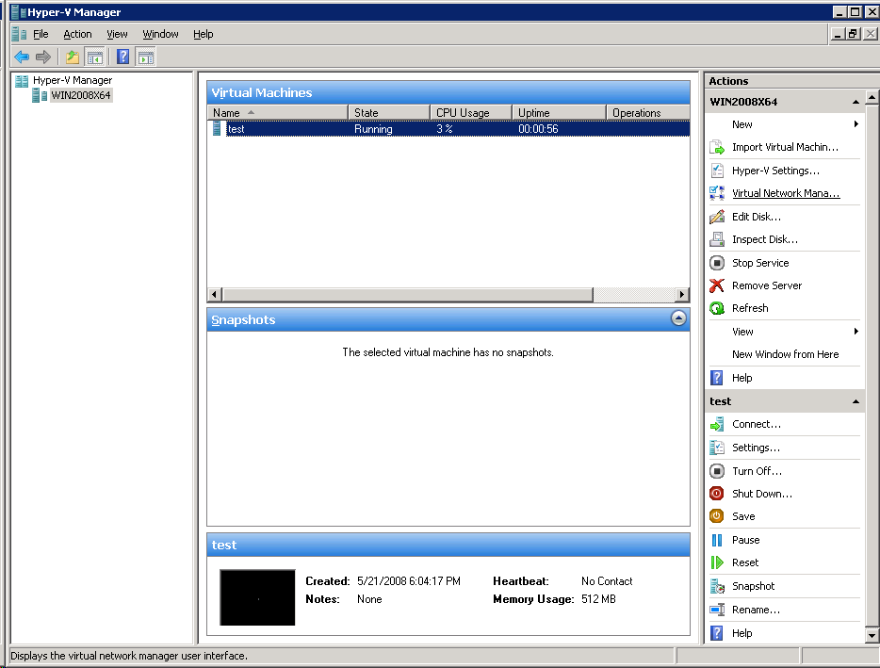Open the File menu
Screen dimensions: 880x668
point(41,34)
